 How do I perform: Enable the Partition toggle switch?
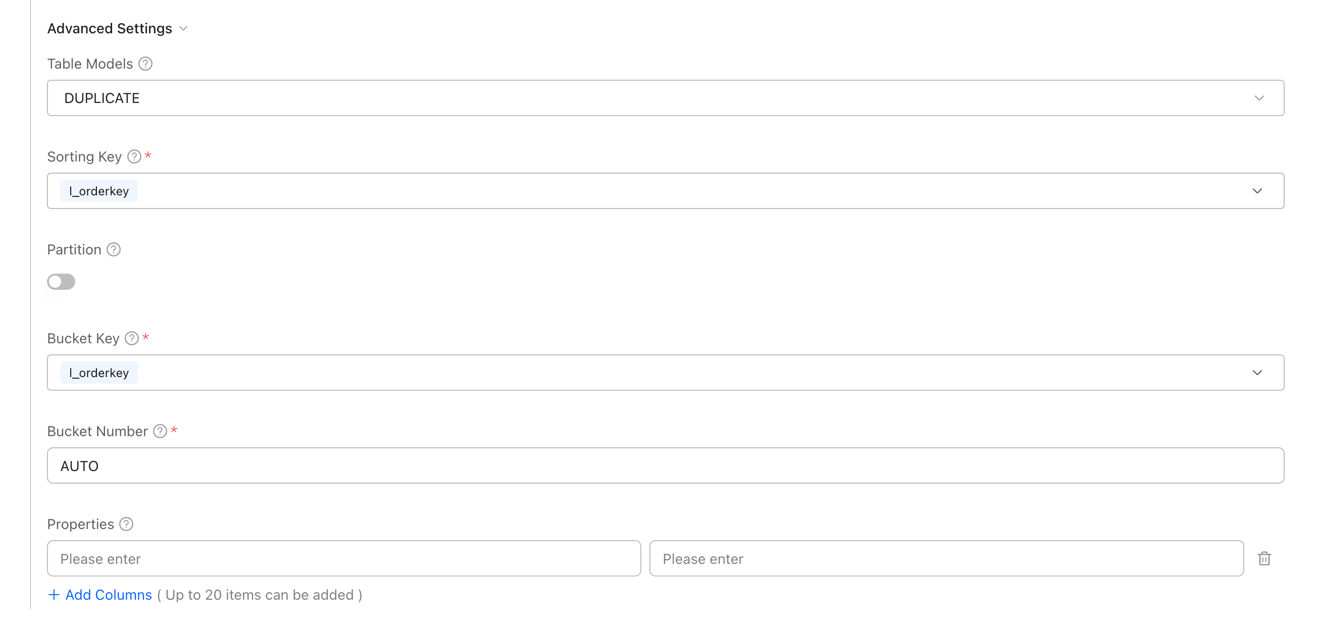(61, 281)
